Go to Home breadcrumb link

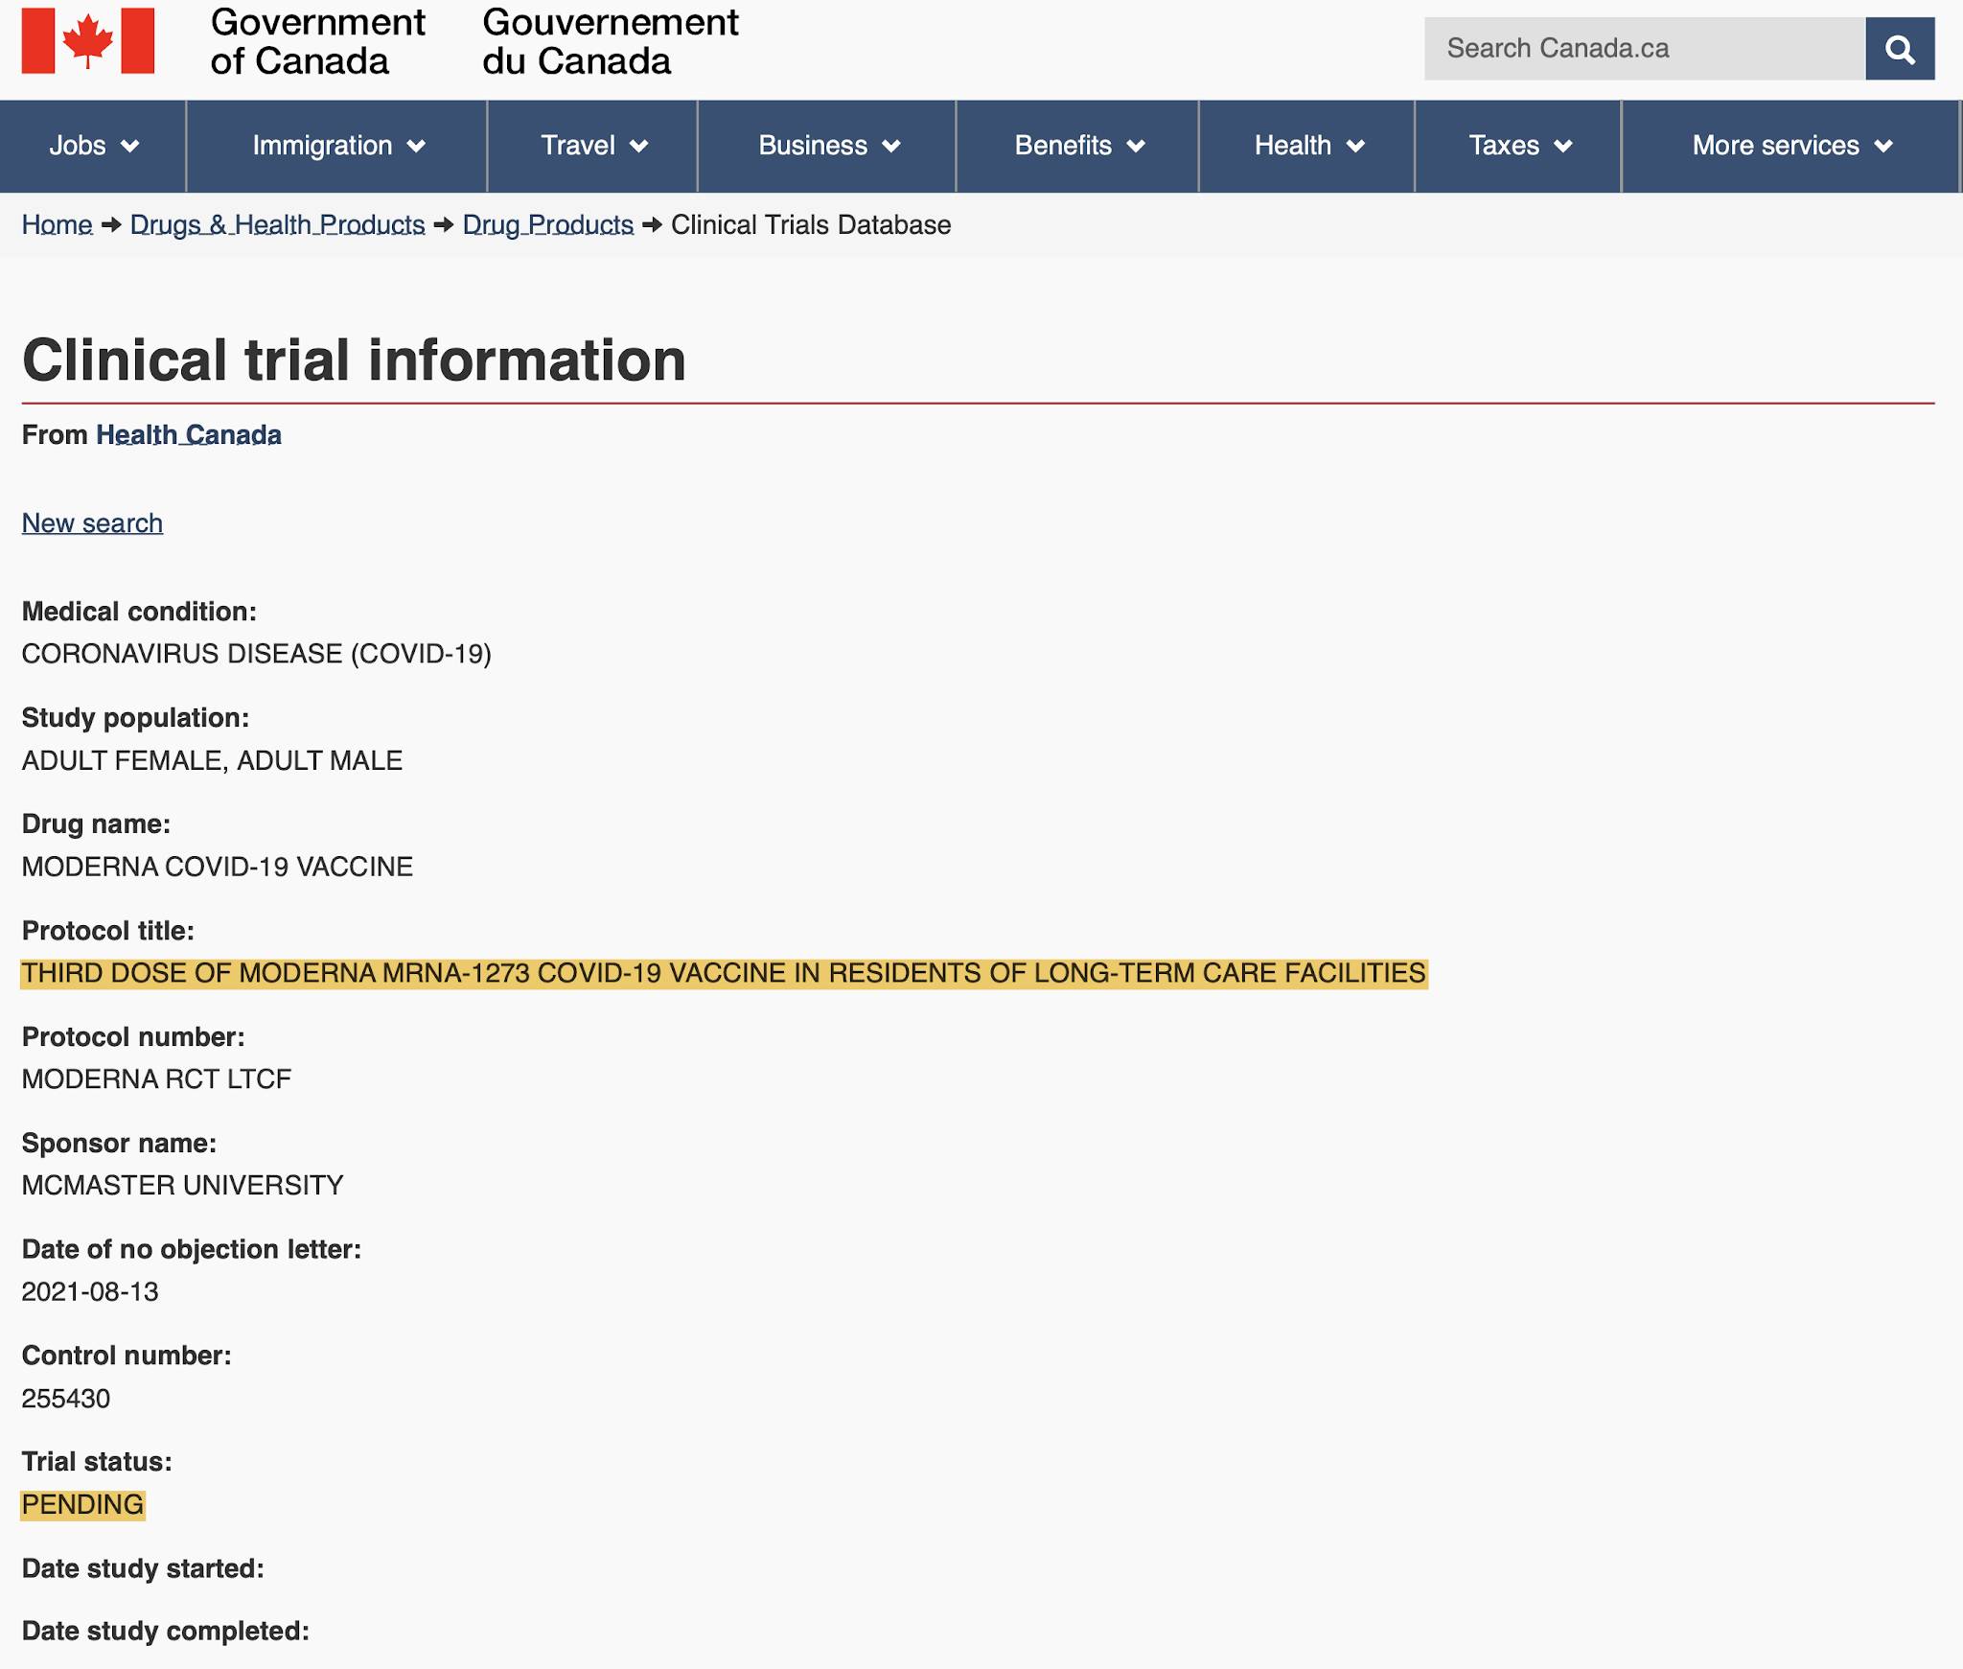[x=58, y=225]
